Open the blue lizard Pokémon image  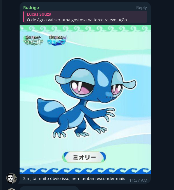tap(85, 99)
